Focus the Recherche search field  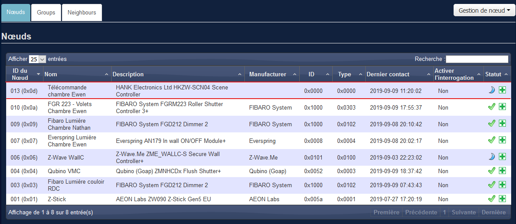pos(477,59)
